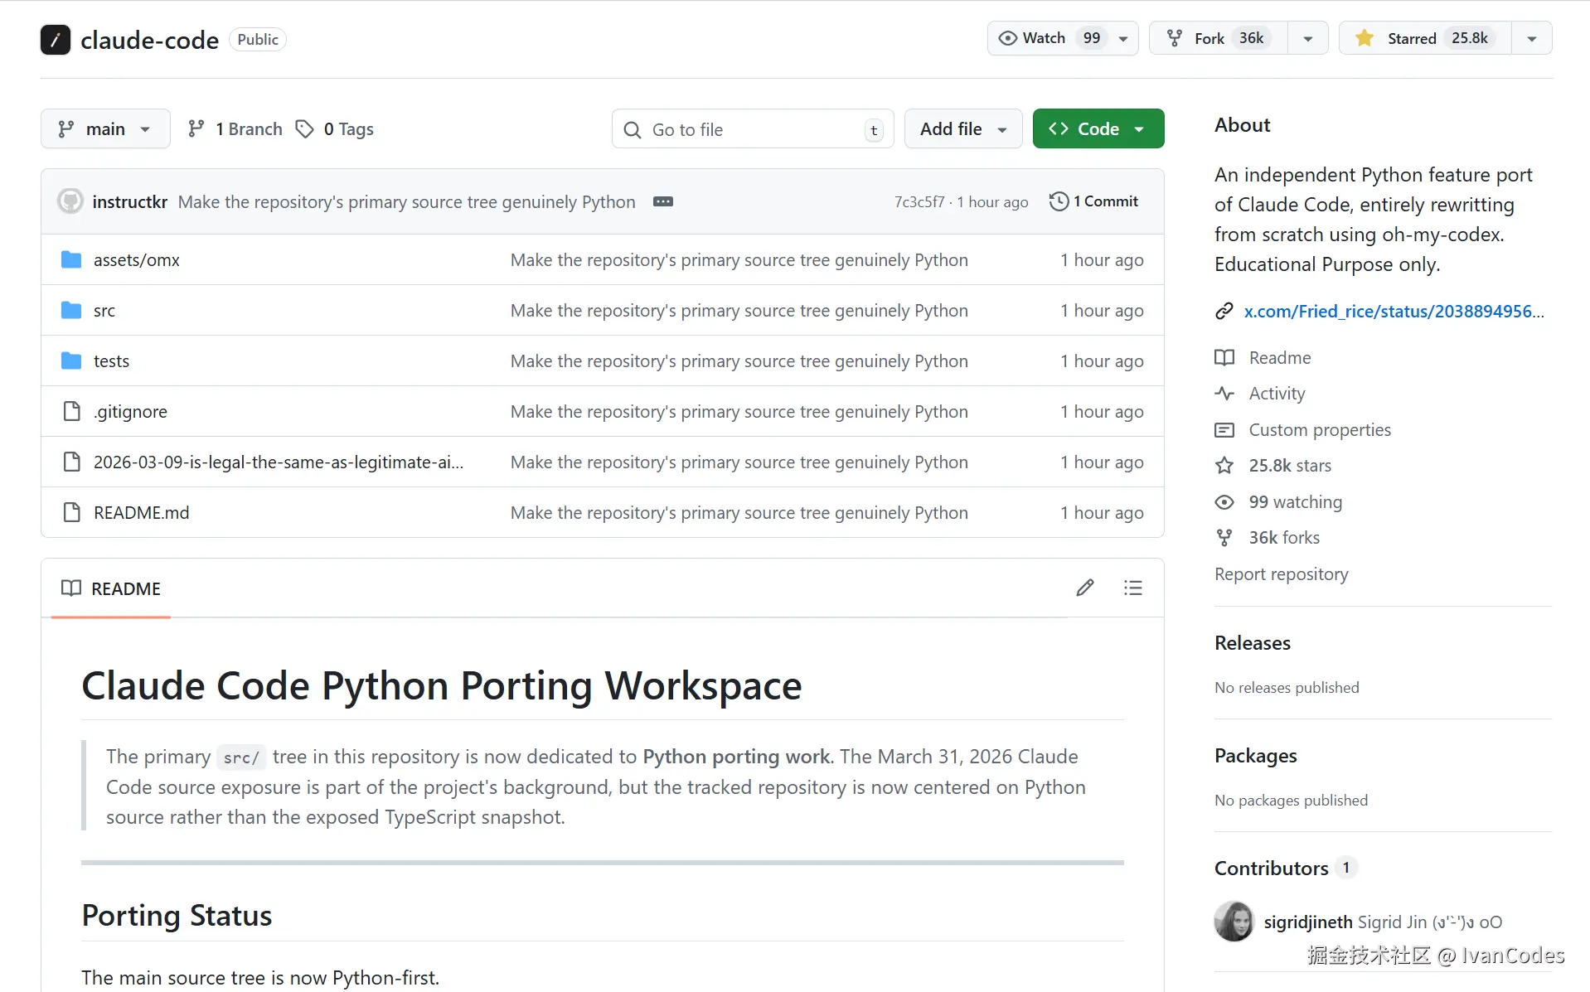
Task: Open the main branch selector dropdown
Action: click(105, 129)
